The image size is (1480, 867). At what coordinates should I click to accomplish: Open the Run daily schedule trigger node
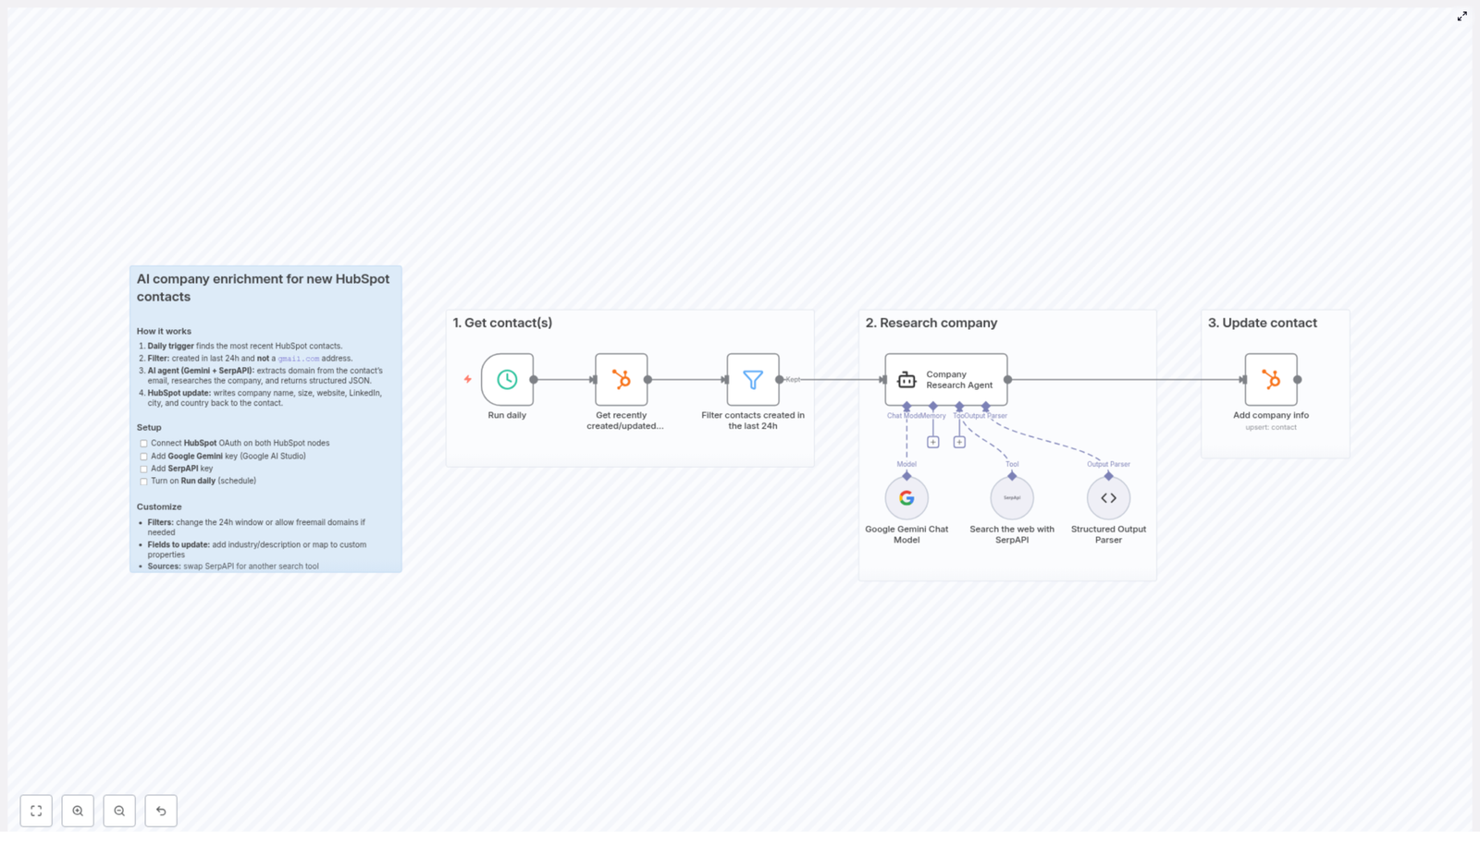pos(507,380)
